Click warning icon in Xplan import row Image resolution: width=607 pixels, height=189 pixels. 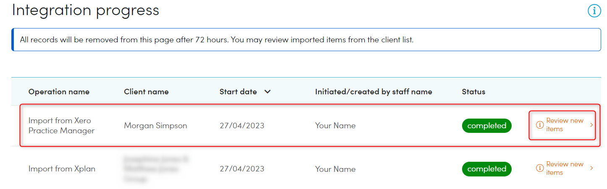point(540,168)
